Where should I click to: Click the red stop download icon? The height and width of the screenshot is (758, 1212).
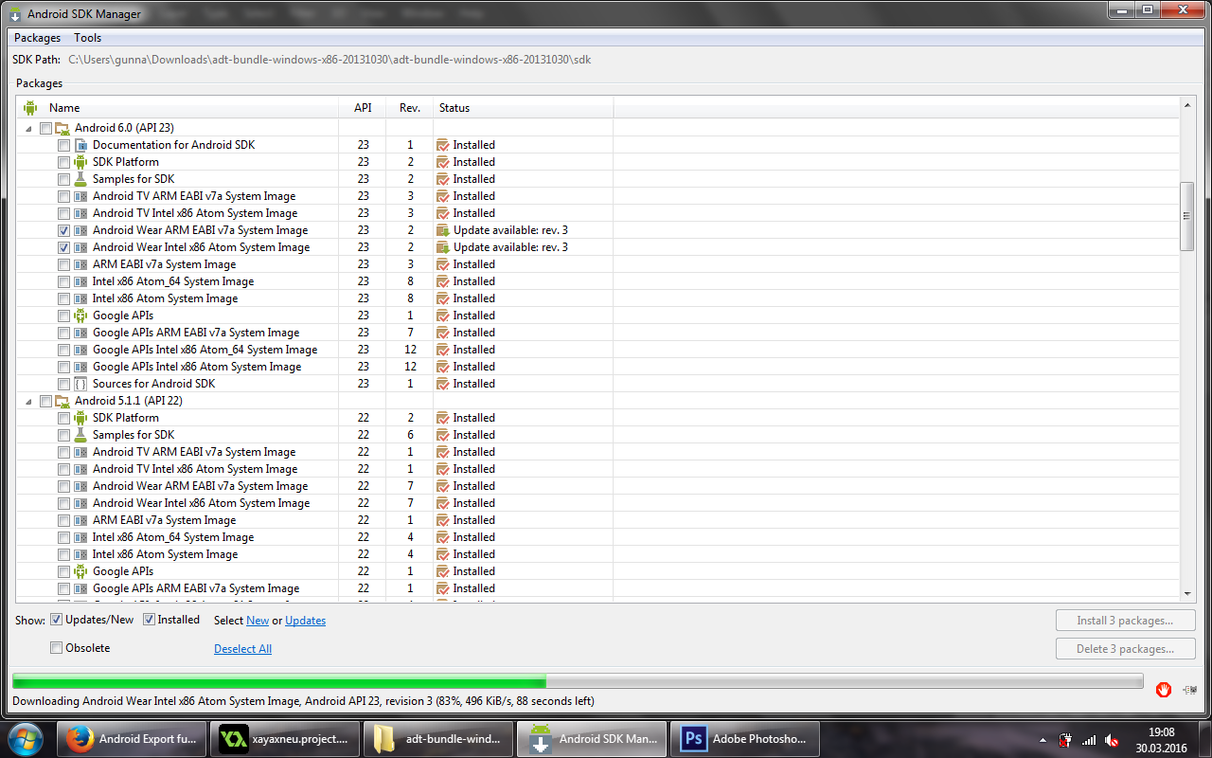coord(1163,690)
